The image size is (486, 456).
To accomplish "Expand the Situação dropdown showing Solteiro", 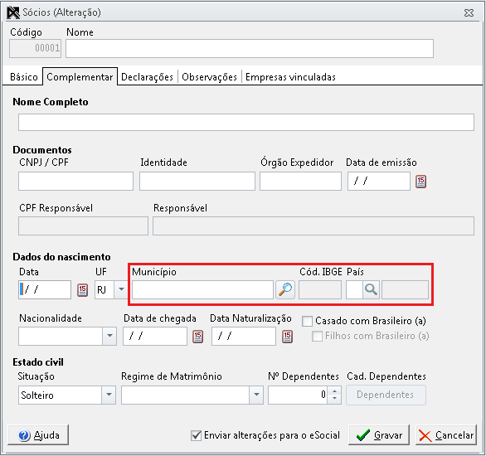I will tap(109, 395).
